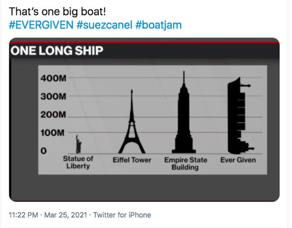Click the Eiffel Tower silhouette
The height and width of the screenshot is (228, 292).
[132, 129]
